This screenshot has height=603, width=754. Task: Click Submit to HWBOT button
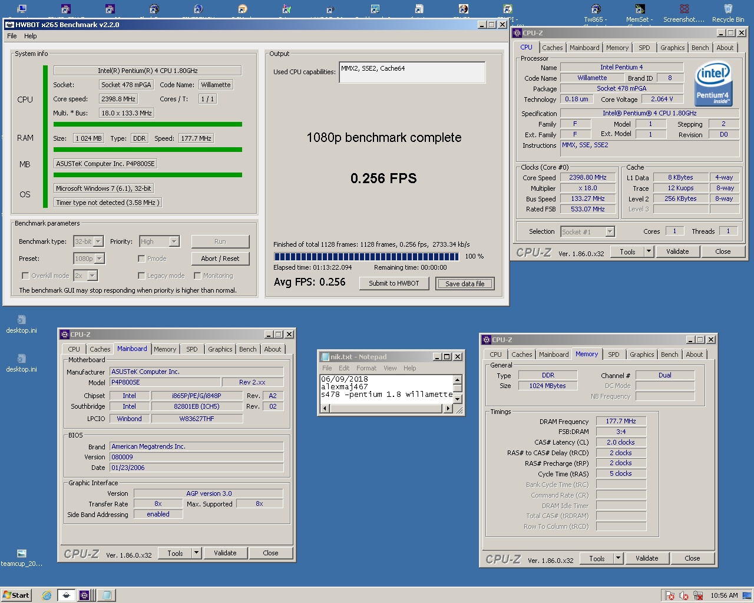394,283
